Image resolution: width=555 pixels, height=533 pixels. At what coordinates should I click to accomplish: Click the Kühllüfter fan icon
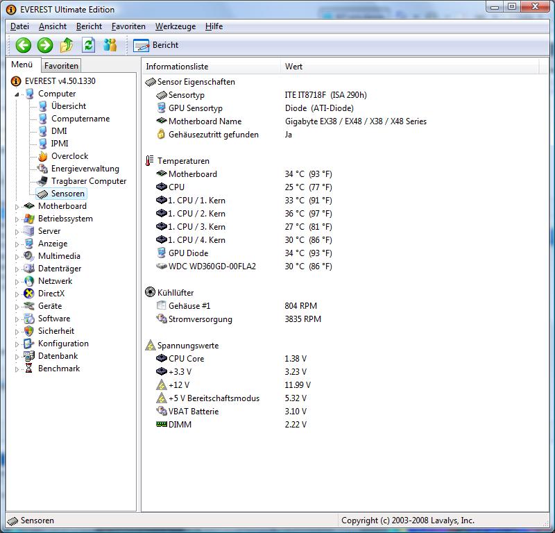click(x=150, y=292)
